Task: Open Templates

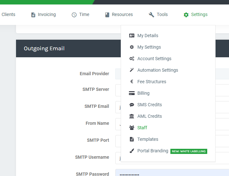Action: (148, 139)
